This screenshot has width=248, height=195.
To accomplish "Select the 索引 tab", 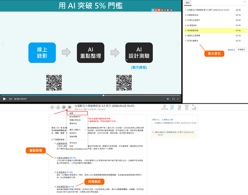I will click(188, 2).
